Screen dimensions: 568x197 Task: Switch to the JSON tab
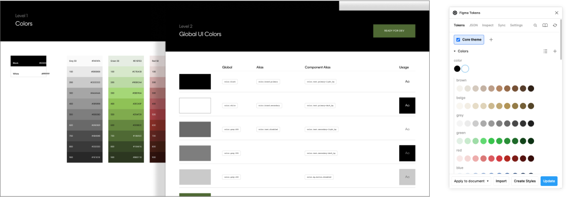pos(473,25)
